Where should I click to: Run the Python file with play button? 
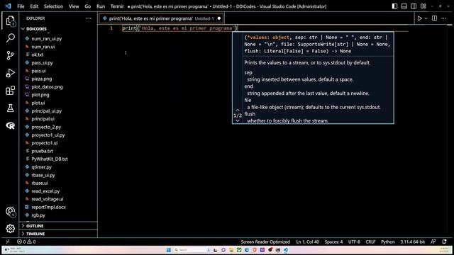pos(419,18)
